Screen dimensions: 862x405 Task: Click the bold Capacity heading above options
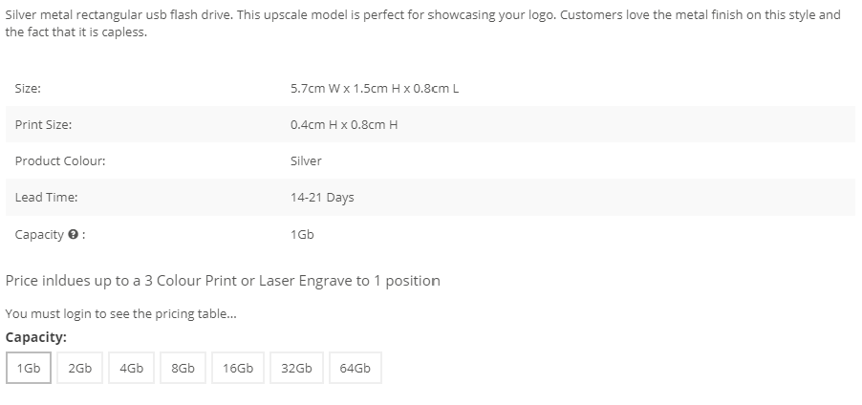click(35, 337)
